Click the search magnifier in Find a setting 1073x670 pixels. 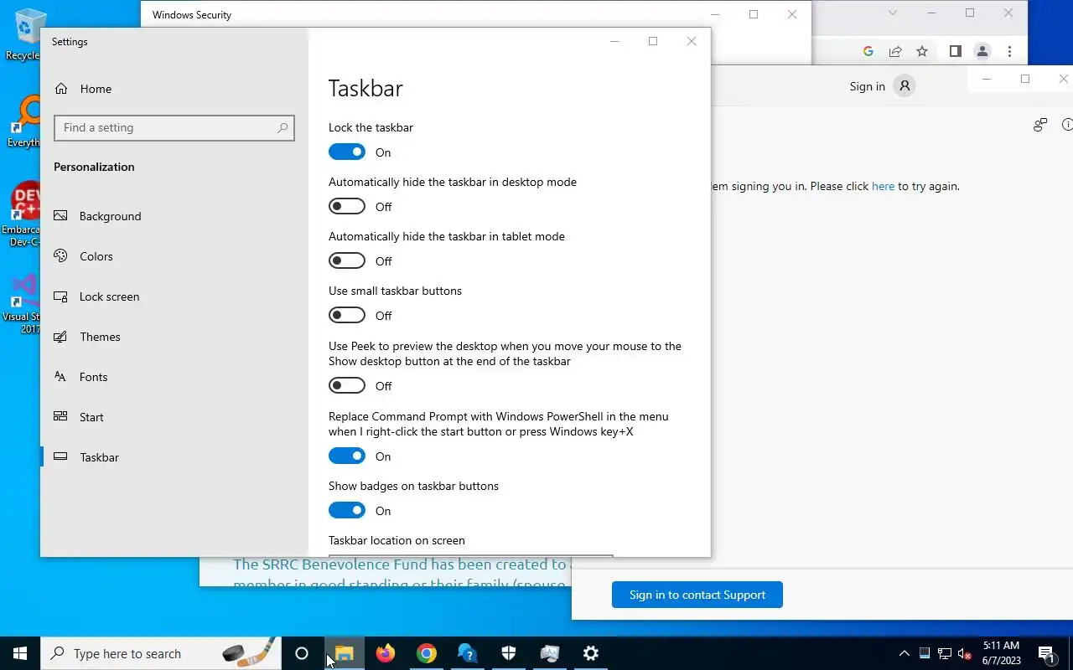coord(283,128)
